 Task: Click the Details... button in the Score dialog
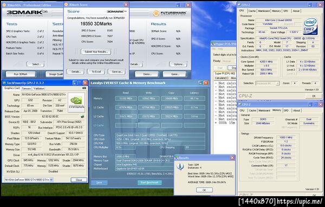[x=76, y=72]
